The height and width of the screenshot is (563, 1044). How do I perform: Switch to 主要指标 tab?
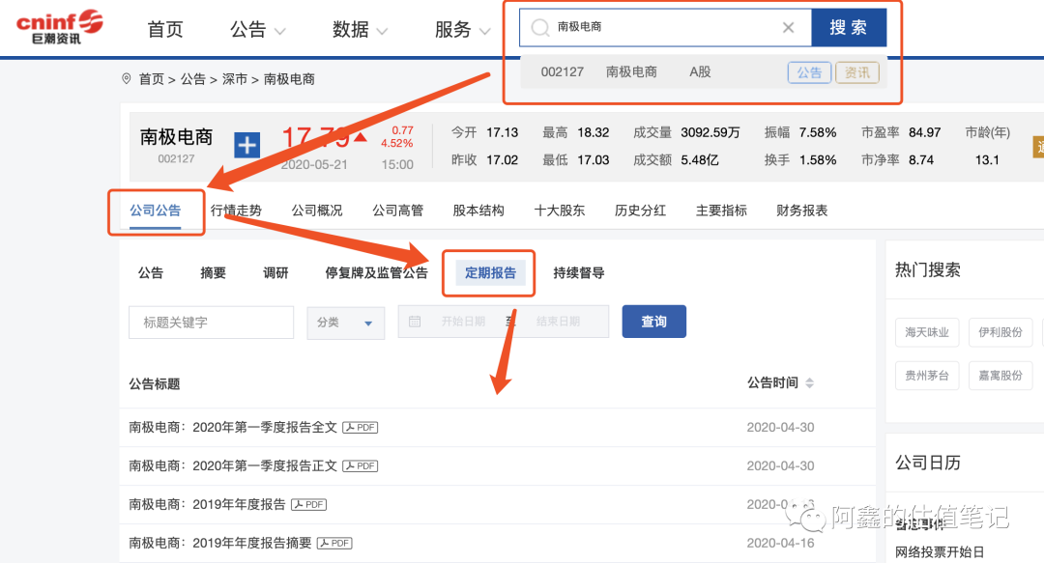point(721,211)
